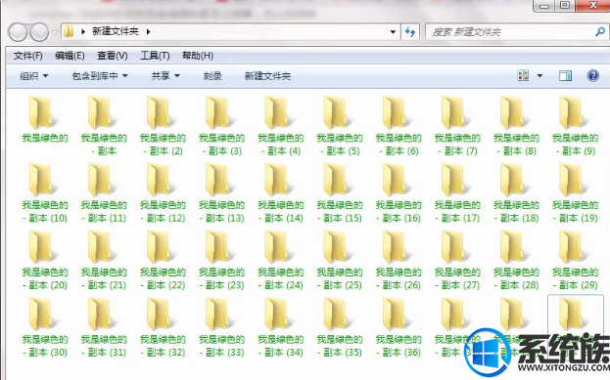Select folder 我是绿色的 - 副本 (25)
The height and width of the screenshot is (380, 610).
pos(340,260)
